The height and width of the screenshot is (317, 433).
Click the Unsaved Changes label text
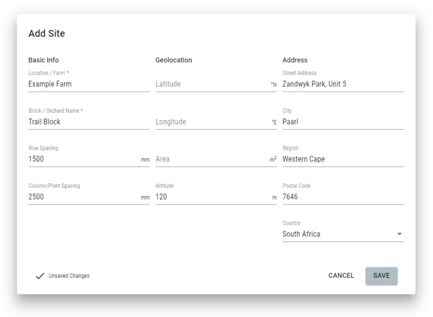click(69, 276)
